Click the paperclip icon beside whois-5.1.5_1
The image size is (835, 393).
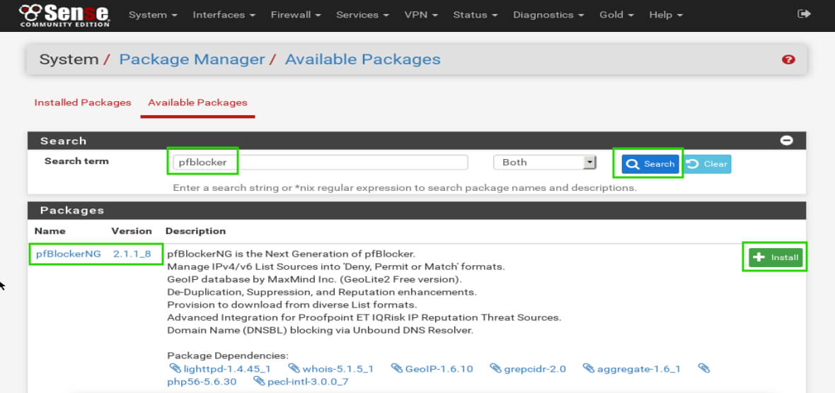(294, 368)
